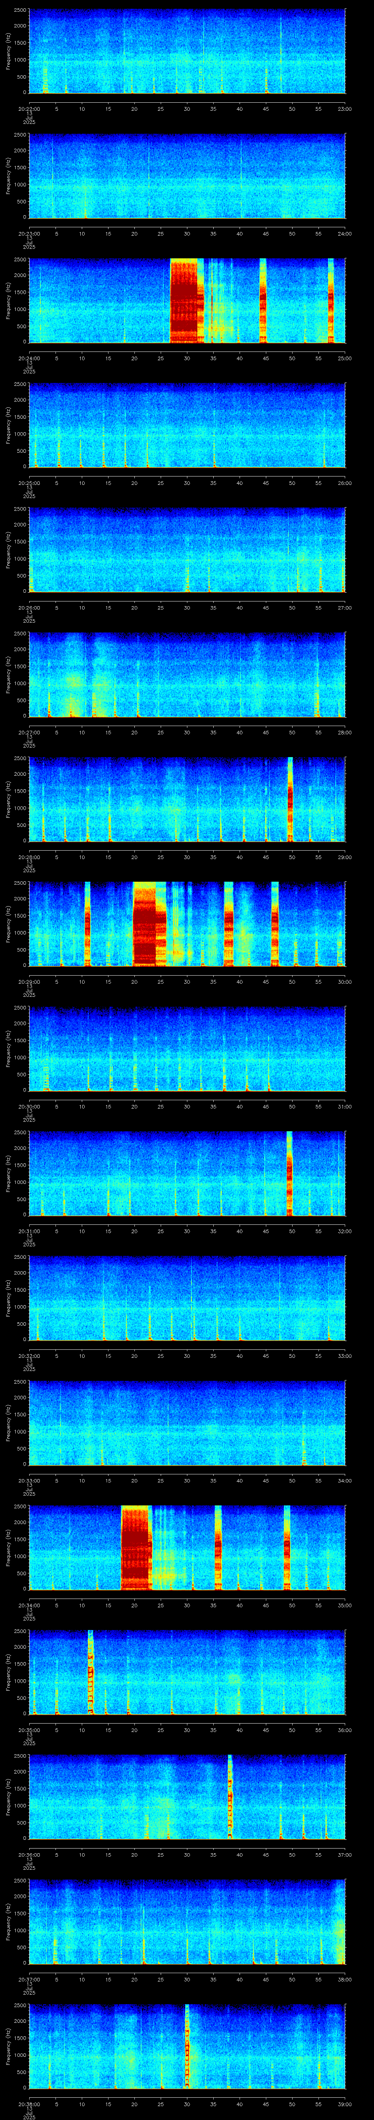374x2120 pixels.
Task: Click the Frequency (Hz) axis label of 20:38:00 panel
Action: coord(8,2047)
